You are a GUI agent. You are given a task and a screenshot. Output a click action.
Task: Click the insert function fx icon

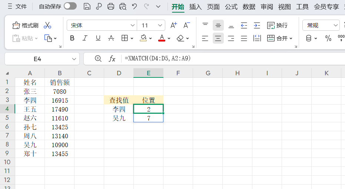(112, 59)
